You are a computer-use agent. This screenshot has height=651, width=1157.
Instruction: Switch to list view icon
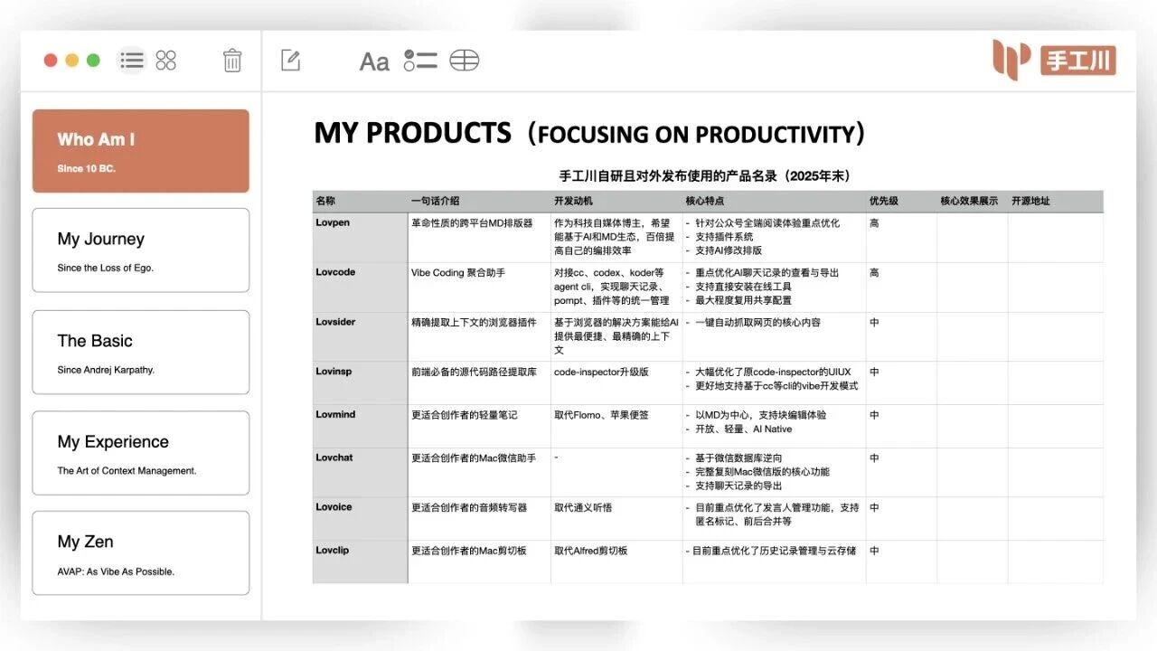pos(132,61)
